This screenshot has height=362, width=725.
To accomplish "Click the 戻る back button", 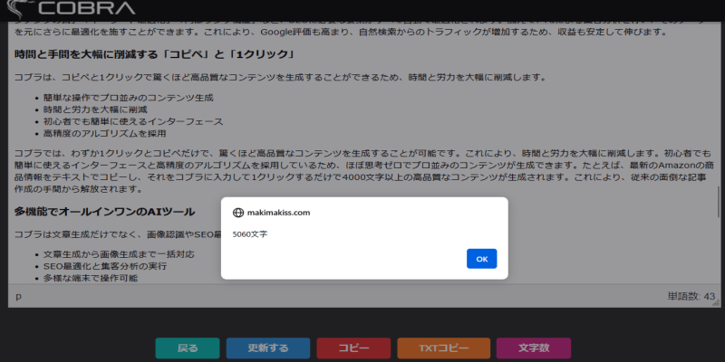I will 188,348.
